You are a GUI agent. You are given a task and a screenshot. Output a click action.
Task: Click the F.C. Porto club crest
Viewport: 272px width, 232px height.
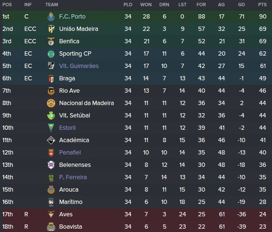pyautogui.click(x=51, y=17)
